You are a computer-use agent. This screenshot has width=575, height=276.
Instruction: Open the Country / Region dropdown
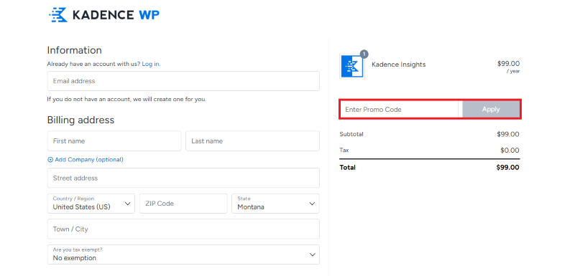[91, 204]
